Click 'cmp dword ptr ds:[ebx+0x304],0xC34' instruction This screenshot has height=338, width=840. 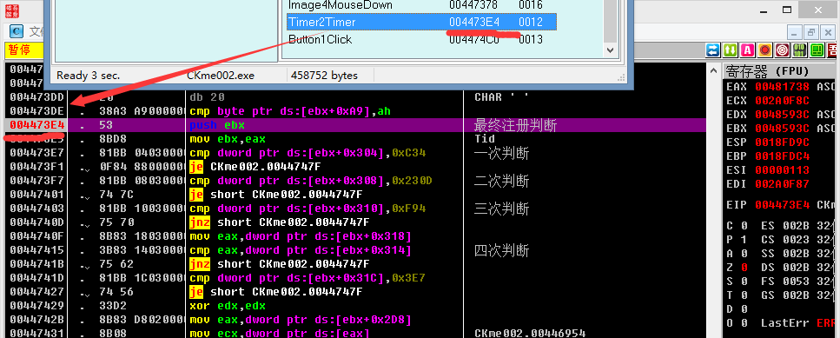[x=308, y=153]
